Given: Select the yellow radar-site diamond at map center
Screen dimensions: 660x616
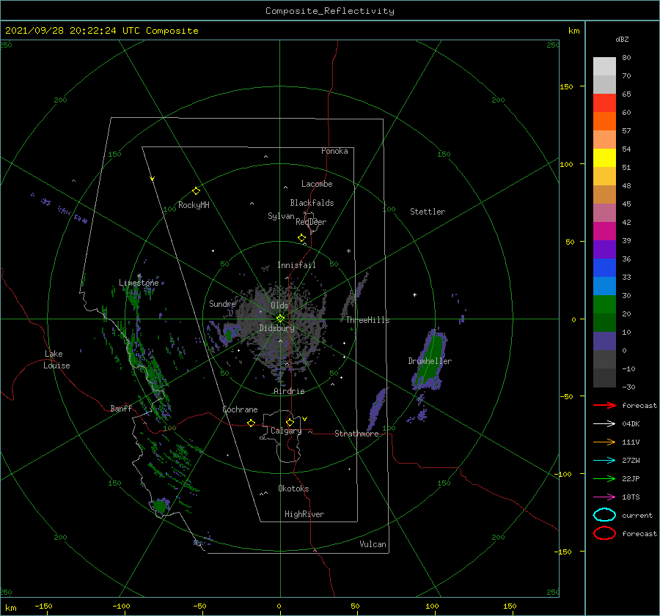Looking at the screenshot, I should pyautogui.click(x=280, y=319).
